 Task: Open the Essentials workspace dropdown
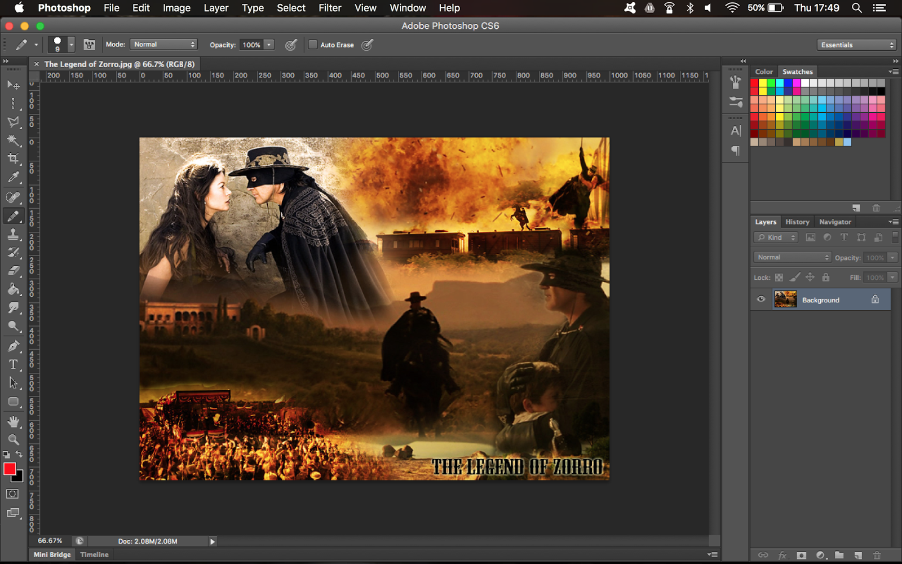tap(857, 45)
